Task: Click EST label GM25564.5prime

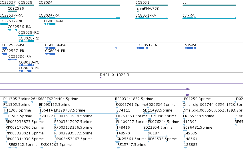Action: pos(131,139)
